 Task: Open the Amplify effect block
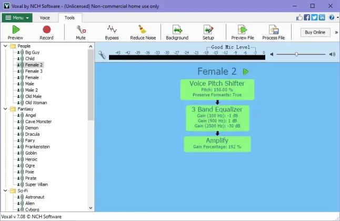pos(217,144)
